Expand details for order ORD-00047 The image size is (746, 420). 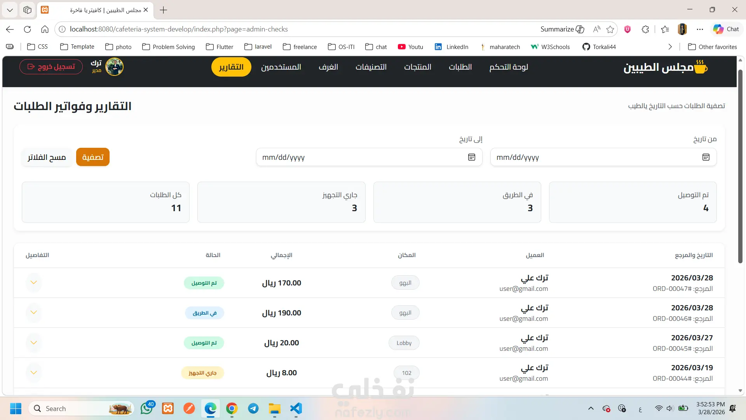(34, 283)
